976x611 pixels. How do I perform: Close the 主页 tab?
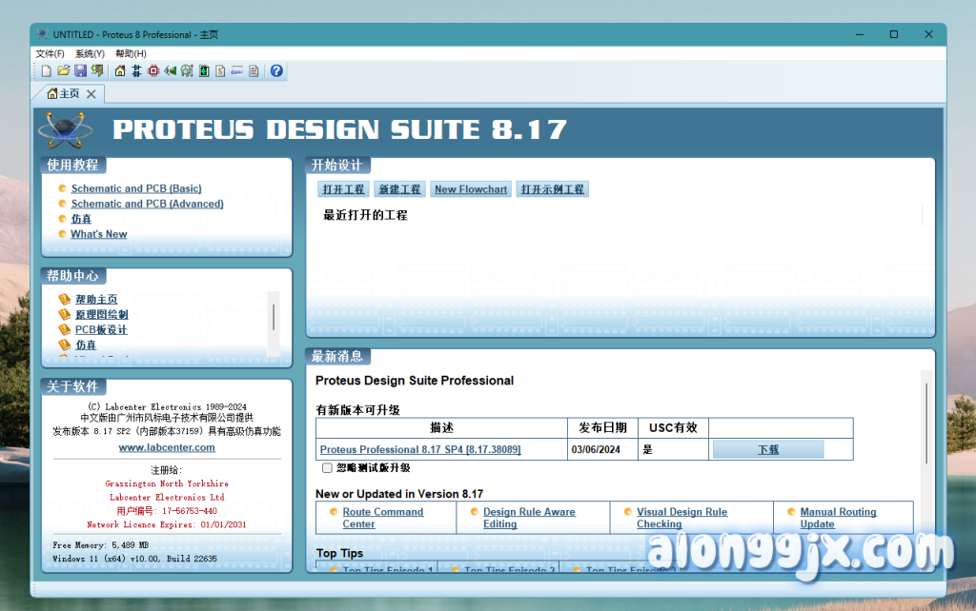pos(91,94)
